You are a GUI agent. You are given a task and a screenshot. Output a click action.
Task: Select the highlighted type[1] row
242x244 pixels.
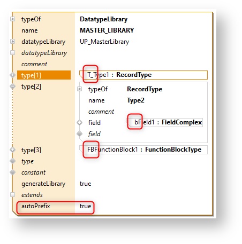[x=44, y=75]
